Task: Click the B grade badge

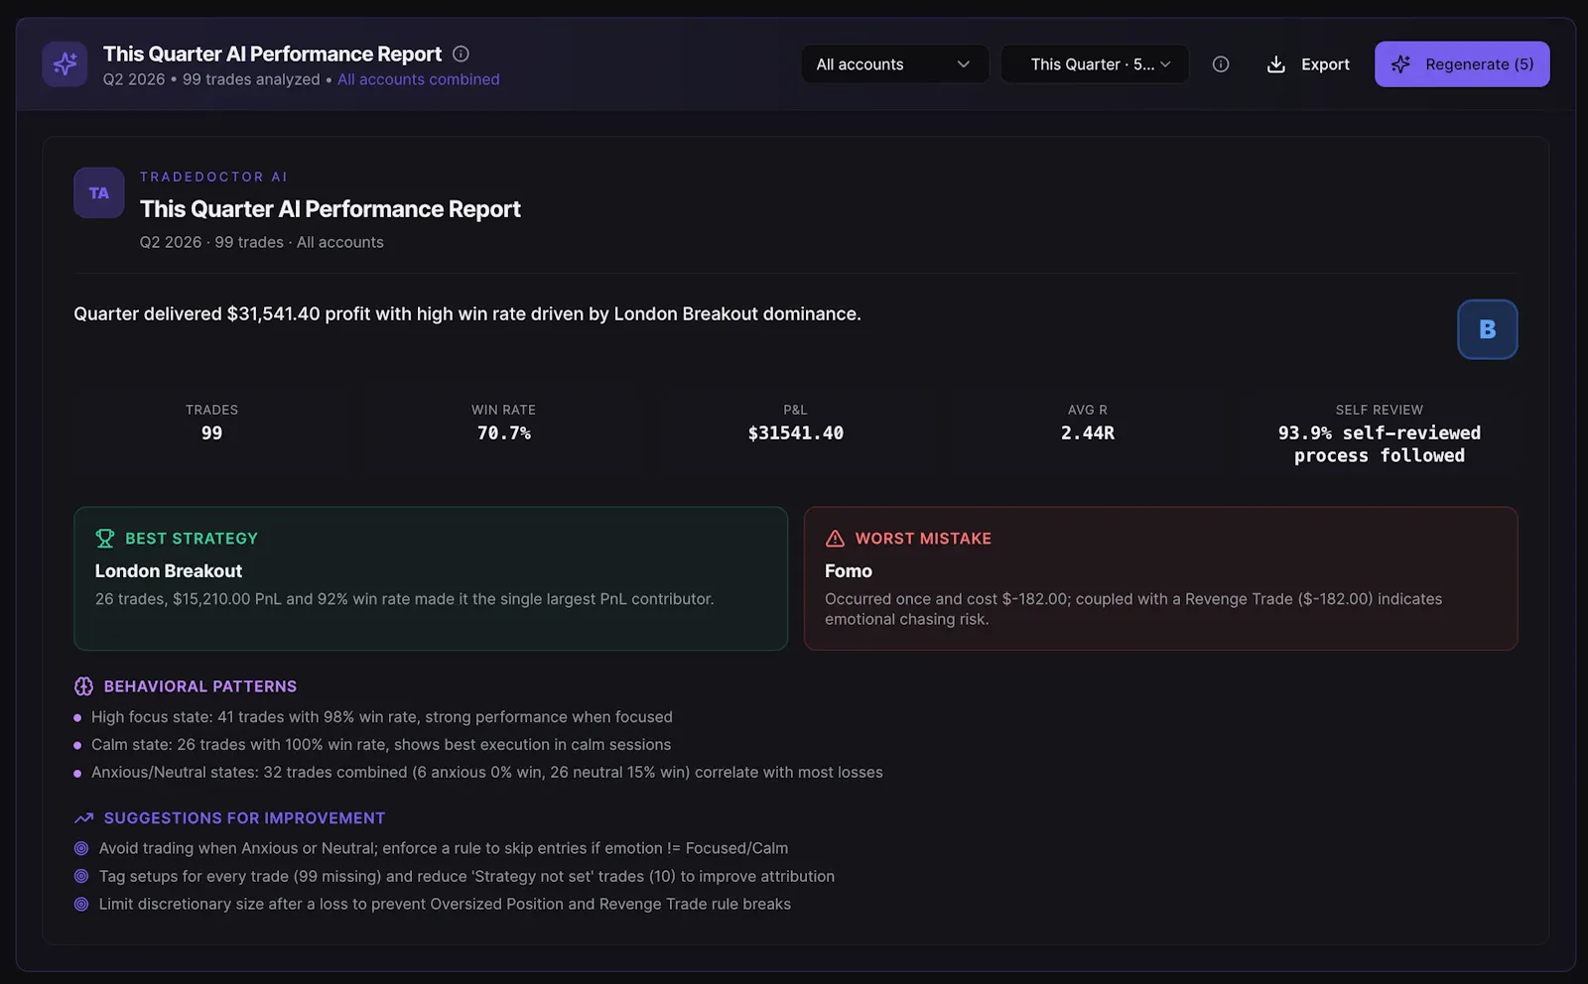Action: 1487,329
